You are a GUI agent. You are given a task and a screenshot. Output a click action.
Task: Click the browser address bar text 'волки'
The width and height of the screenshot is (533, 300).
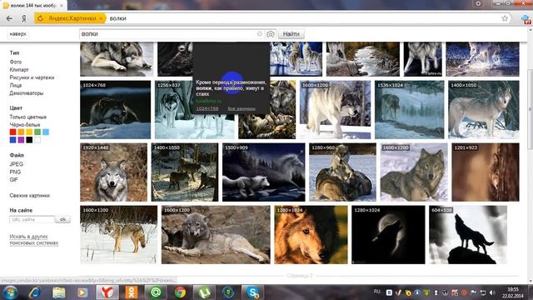(118, 18)
